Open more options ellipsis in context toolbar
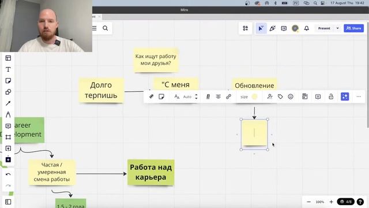Image resolution: width=369 pixels, height=208 pixels. point(359,96)
